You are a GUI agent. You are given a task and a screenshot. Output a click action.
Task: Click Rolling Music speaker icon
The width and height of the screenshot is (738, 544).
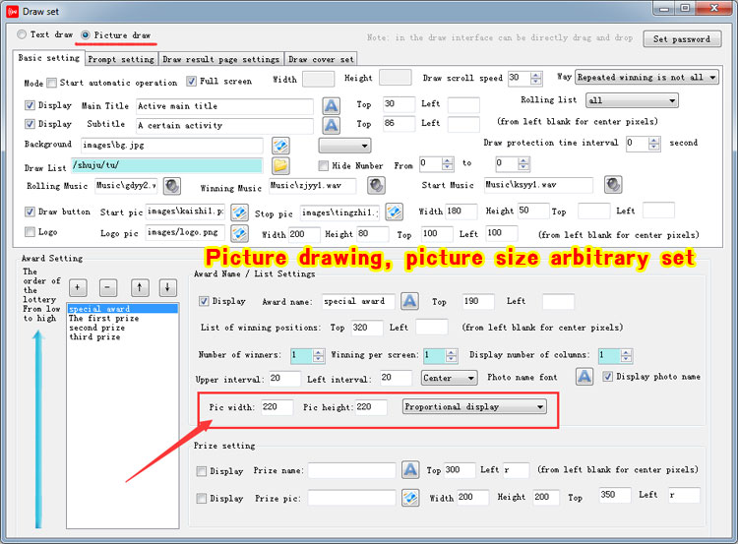click(x=172, y=186)
